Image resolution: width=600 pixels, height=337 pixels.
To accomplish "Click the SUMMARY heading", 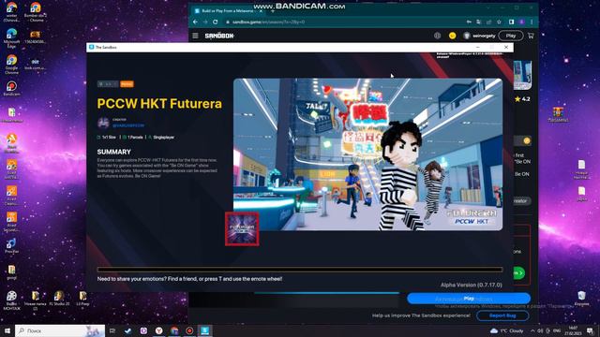I will pyautogui.click(x=114, y=152).
